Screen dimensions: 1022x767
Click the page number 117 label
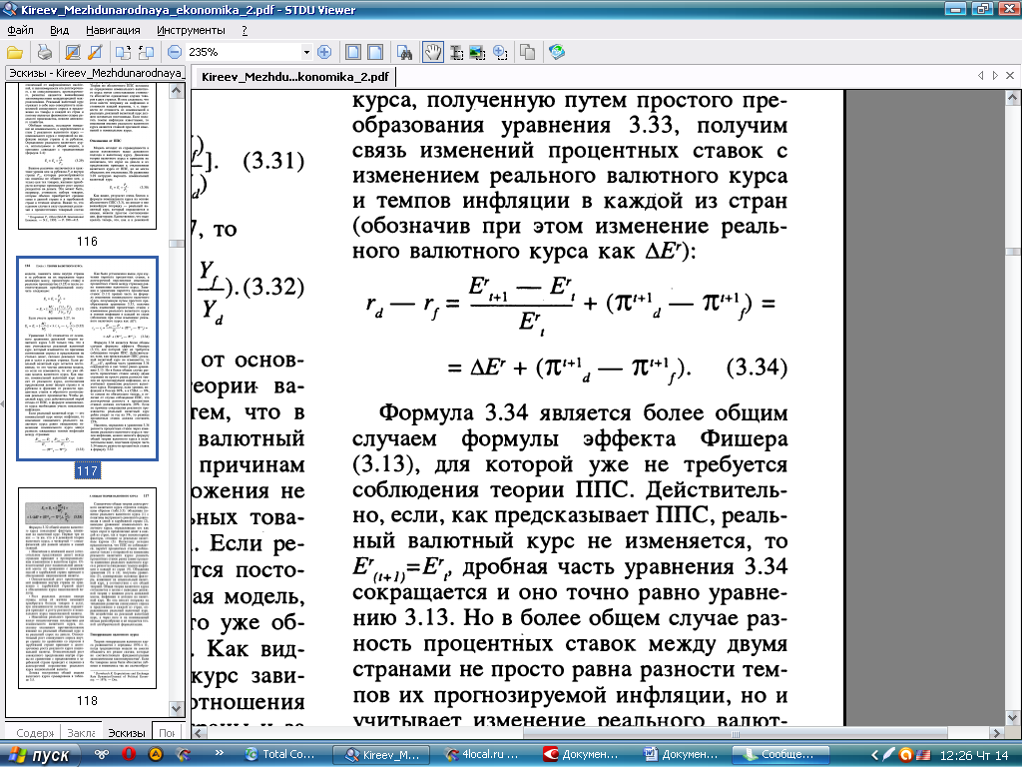coord(88,471)
